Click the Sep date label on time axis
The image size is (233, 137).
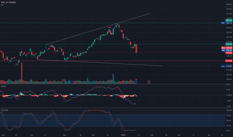[3, 135]
